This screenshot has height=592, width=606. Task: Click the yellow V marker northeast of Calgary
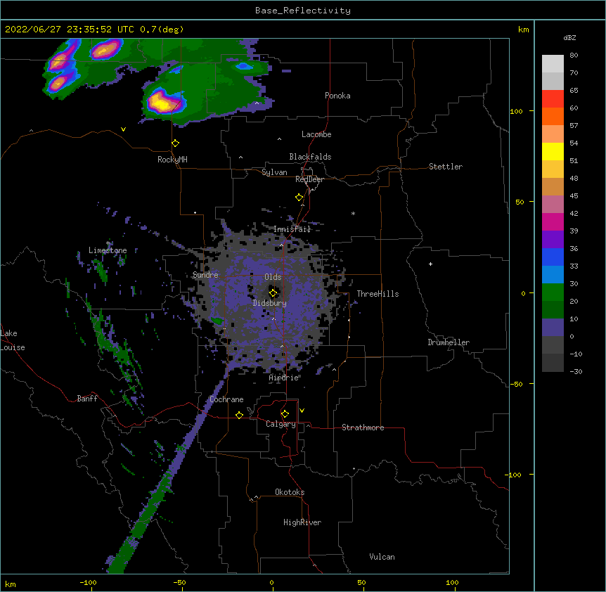[x=302, y=411]
